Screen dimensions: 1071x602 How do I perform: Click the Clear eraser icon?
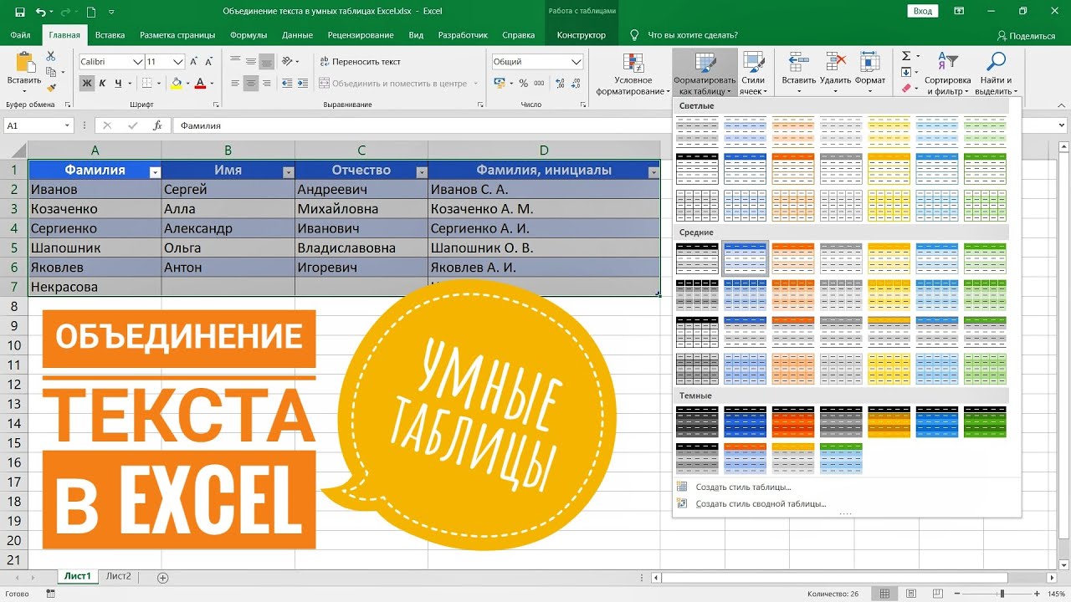(905, 87)
